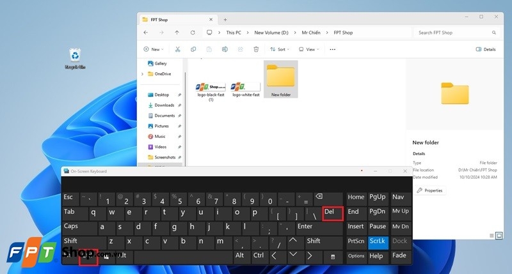Viewport: 512px width, 274px height.
Task: Toggle the left Shift key beside z
Action: point(84,243)
